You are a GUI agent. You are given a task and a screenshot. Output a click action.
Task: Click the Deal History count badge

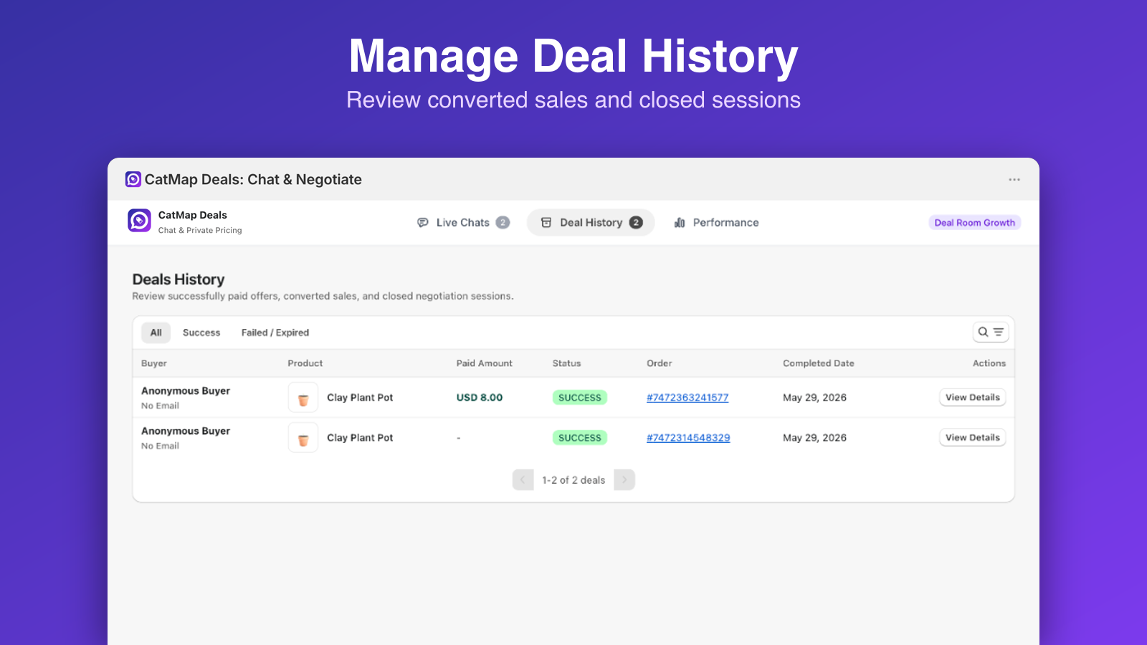pos(636,223)
